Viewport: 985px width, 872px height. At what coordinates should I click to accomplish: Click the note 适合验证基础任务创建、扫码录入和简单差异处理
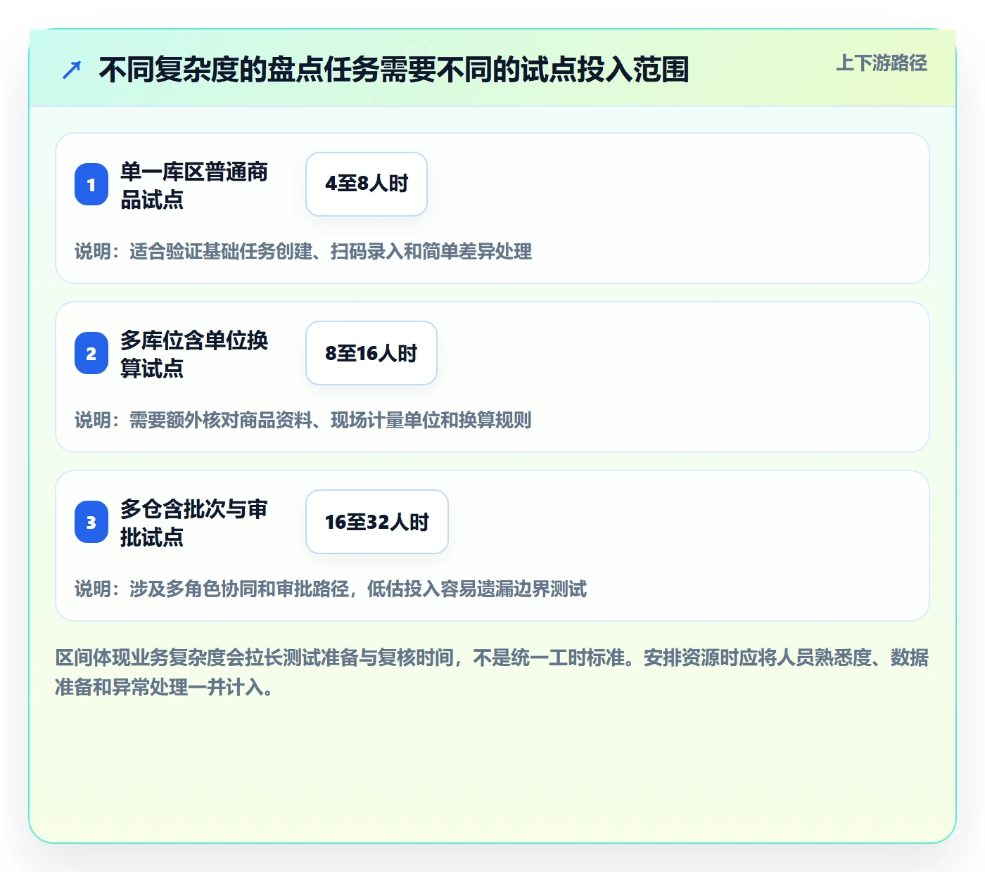(x=331, y=252)
